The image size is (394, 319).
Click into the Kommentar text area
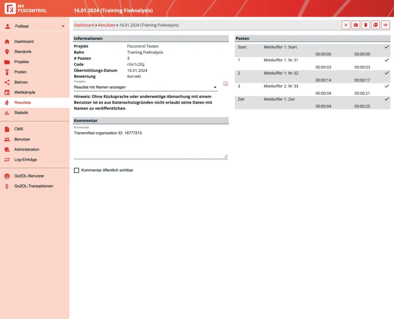pos(151,144)
